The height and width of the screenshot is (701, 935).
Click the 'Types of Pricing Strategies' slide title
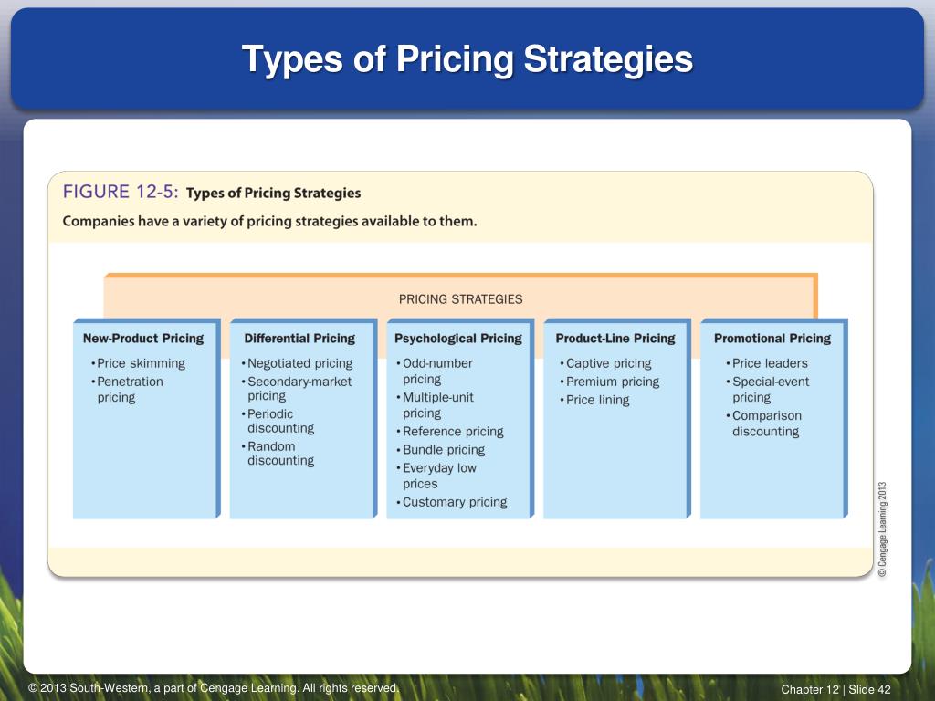point(467,59)
